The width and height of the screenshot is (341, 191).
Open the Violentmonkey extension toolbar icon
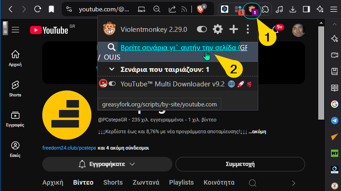click(x=252, y=10)
